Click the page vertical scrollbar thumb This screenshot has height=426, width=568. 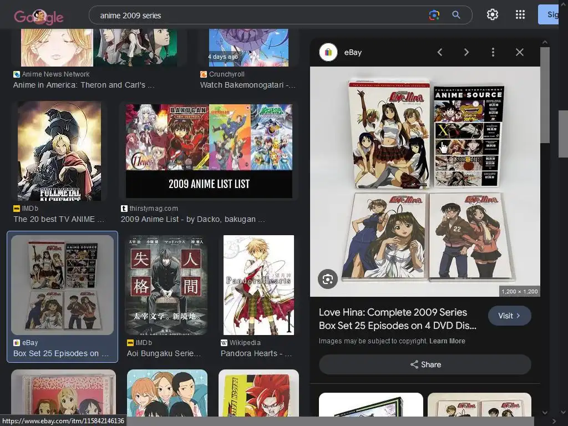click(564, 134)
